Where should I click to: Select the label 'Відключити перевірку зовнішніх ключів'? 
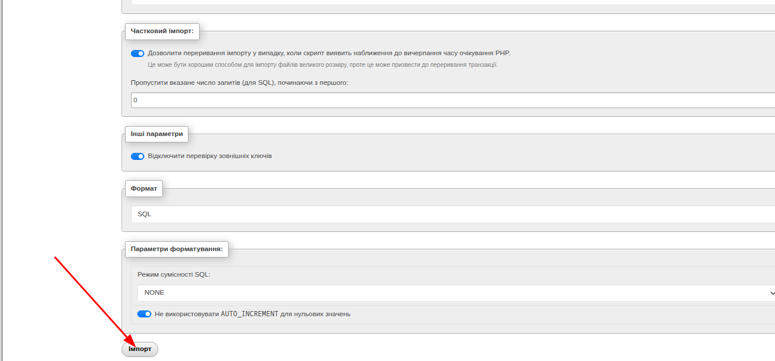(x=210, y=156)
